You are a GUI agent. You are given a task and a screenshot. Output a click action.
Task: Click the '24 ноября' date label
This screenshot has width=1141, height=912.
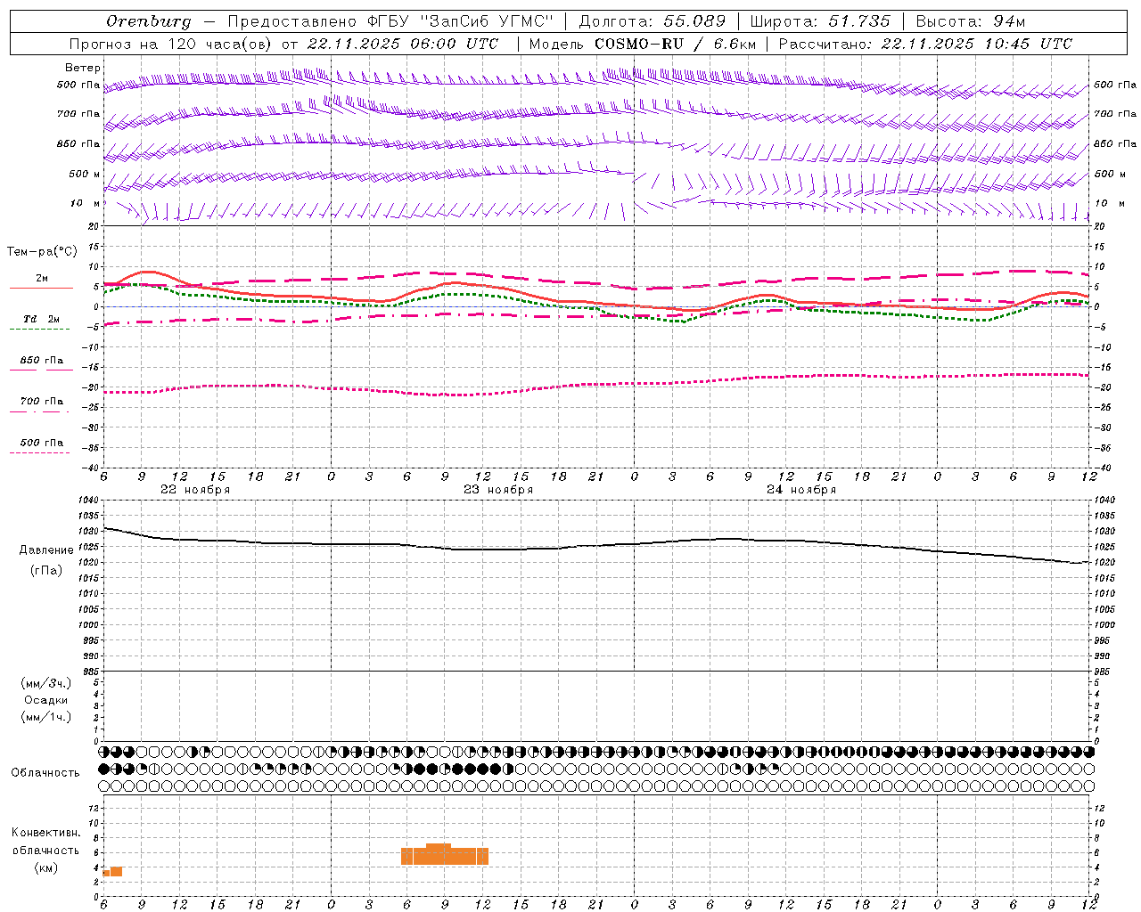tap(801, 490)
